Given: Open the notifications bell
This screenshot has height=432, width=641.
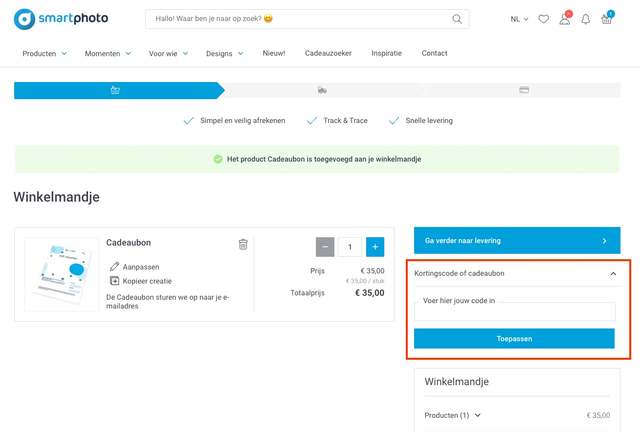Looking at the screenshot, I should tap(585, 19).
